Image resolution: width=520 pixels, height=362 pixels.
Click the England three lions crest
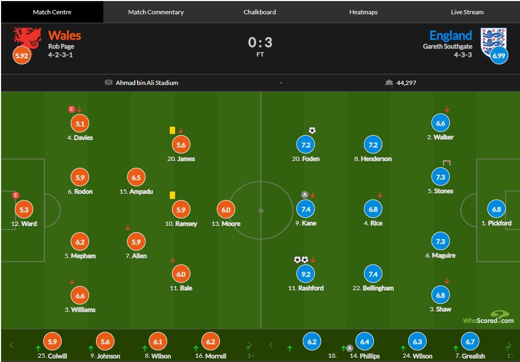tap(494, 41)
